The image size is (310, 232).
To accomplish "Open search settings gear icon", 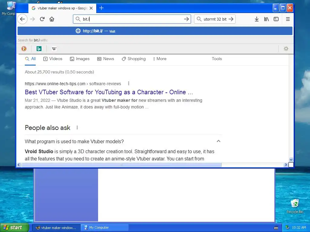I will [286, 49].
